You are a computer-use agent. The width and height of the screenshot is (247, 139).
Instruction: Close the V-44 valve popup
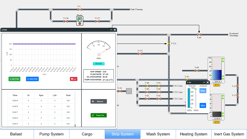coord(208,82)
